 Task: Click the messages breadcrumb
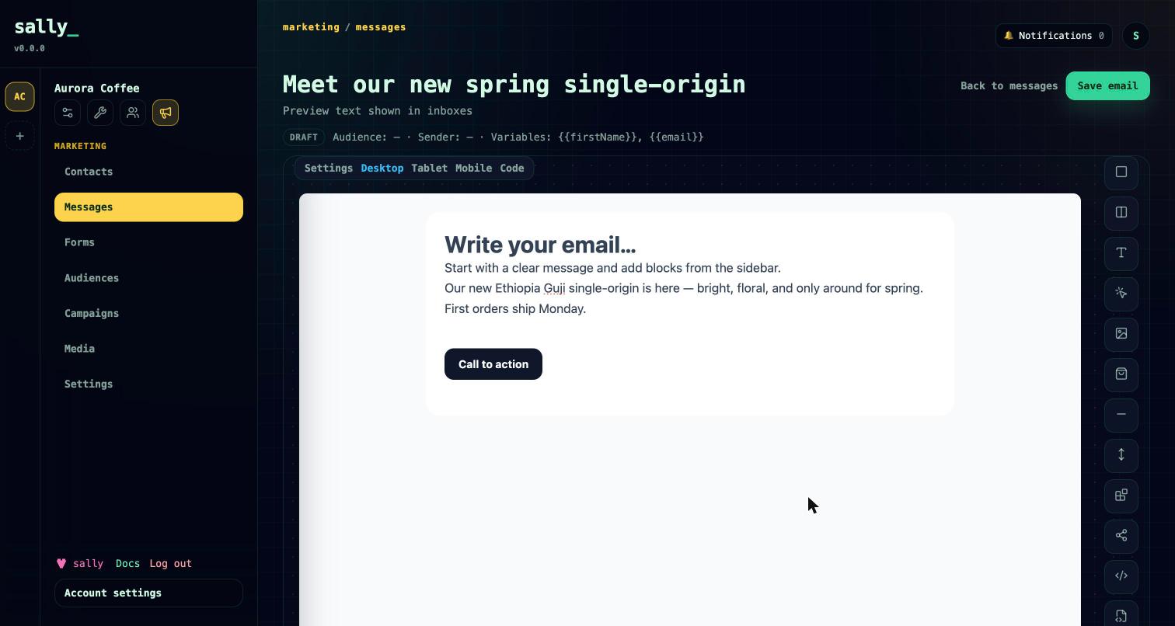pos(381,27)
